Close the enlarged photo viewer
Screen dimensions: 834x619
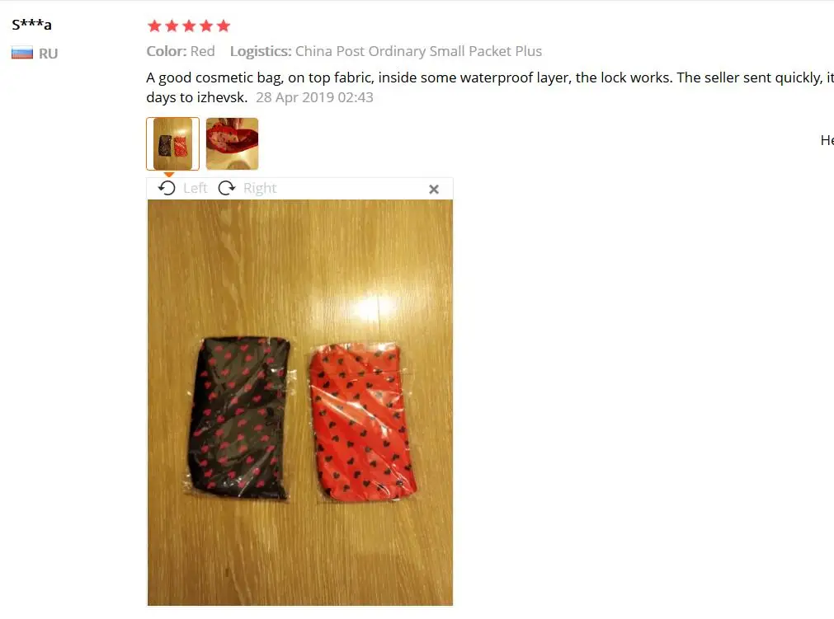434,189
